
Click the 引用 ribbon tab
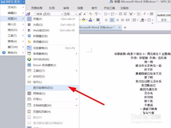click(52, 8)
